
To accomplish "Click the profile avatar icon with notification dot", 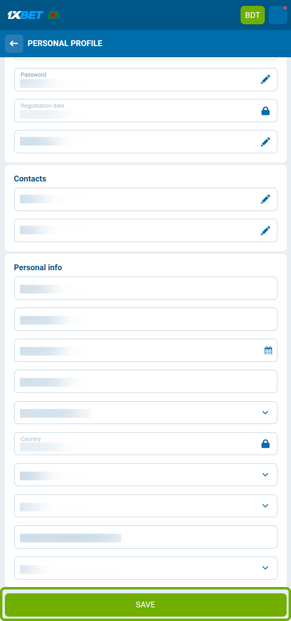I will [x=277, y=15].
